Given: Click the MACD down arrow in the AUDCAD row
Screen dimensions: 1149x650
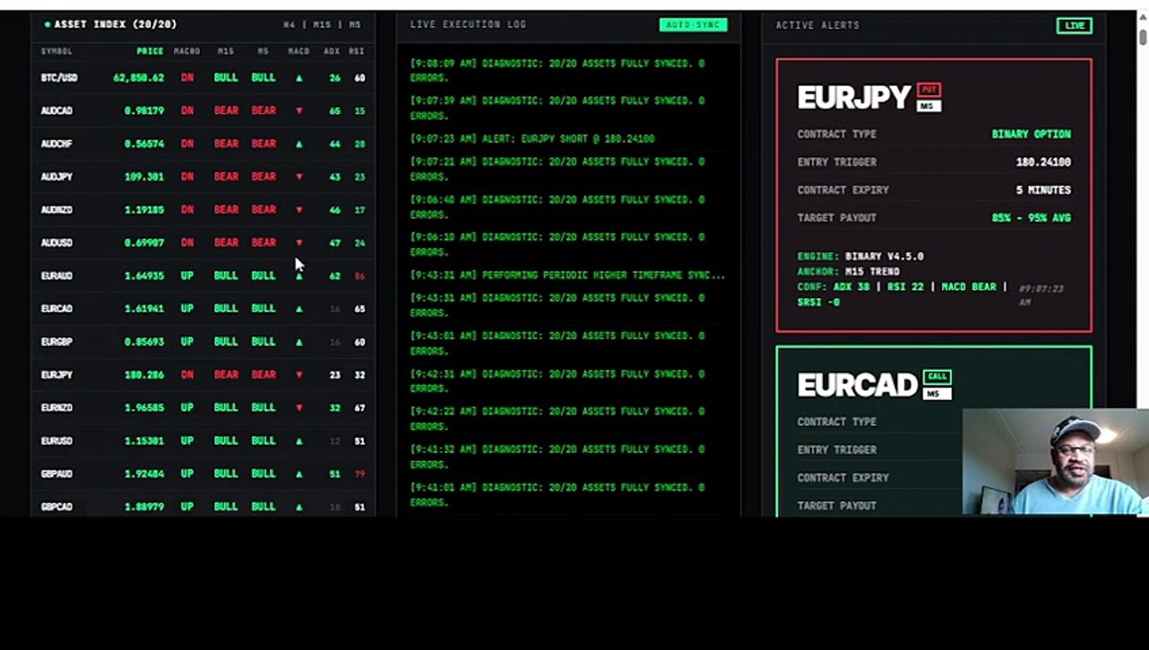Looking at the screenshot, I should coord(299,111).
